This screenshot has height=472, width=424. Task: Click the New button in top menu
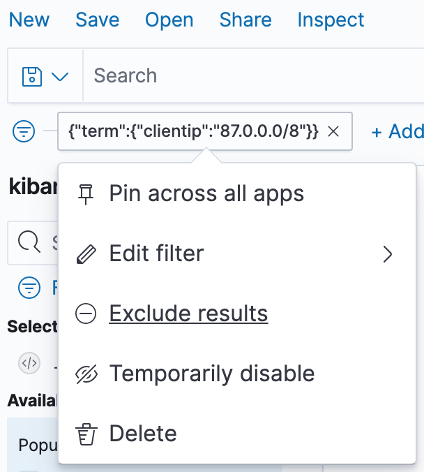coord(29,20)
